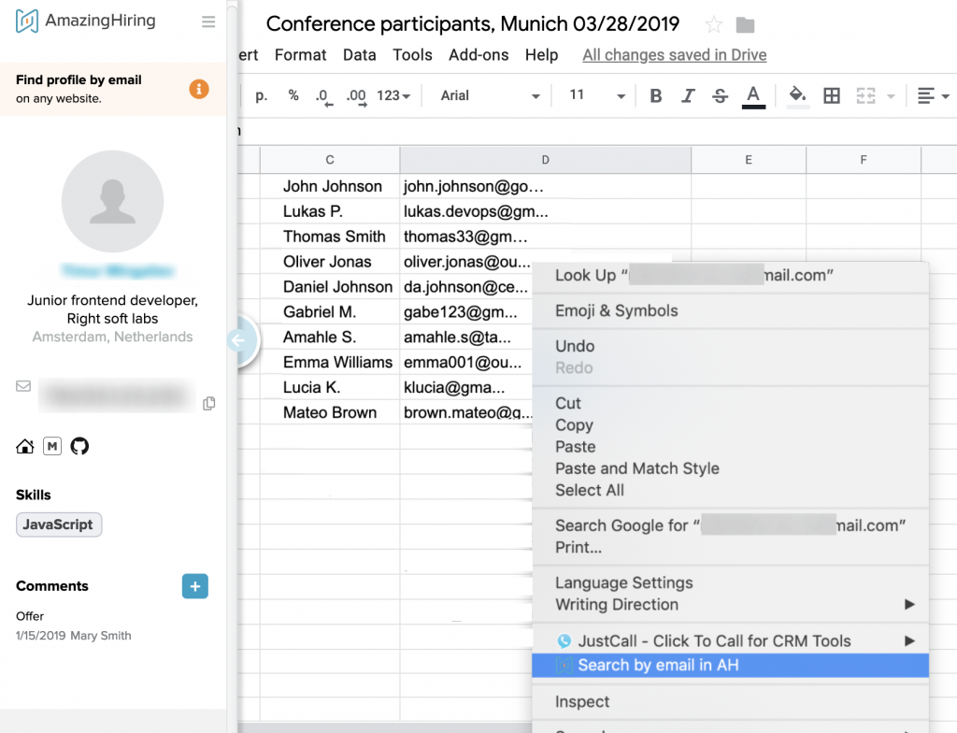This screenshot has width=957, height=733.
Task: Click the orange info icon
Action: (x=198, y=89)
